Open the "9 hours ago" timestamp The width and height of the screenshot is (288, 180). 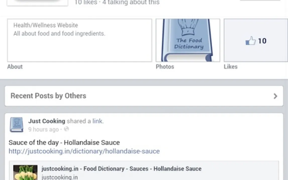click(x=43, y=129)
